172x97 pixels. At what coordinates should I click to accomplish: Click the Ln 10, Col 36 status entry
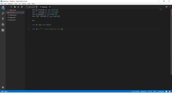(135, 91)
